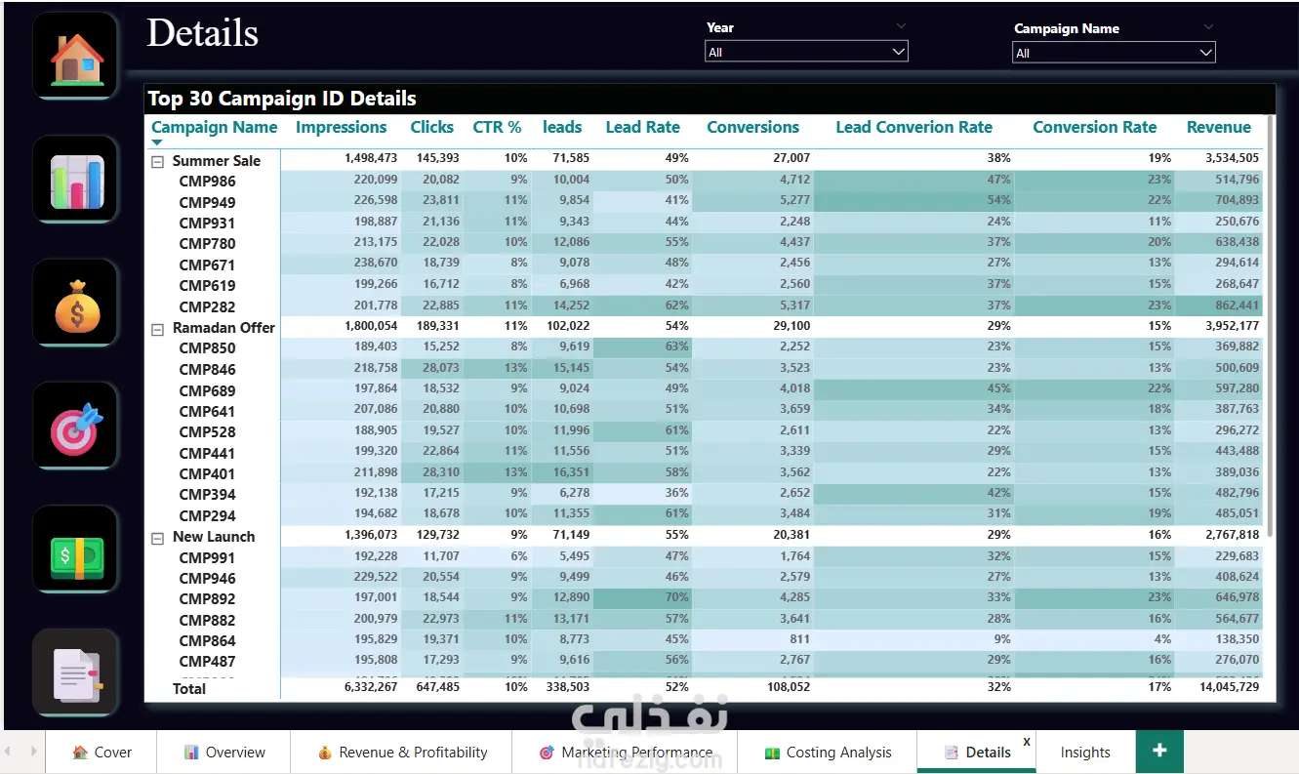Open the target Marketing Performance icon
1299x774 pixels.
(76, 427)
